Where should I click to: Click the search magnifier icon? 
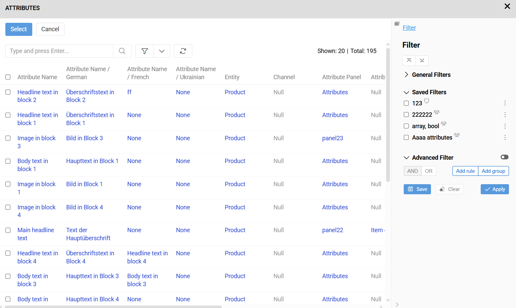click(x=122, y=51)
